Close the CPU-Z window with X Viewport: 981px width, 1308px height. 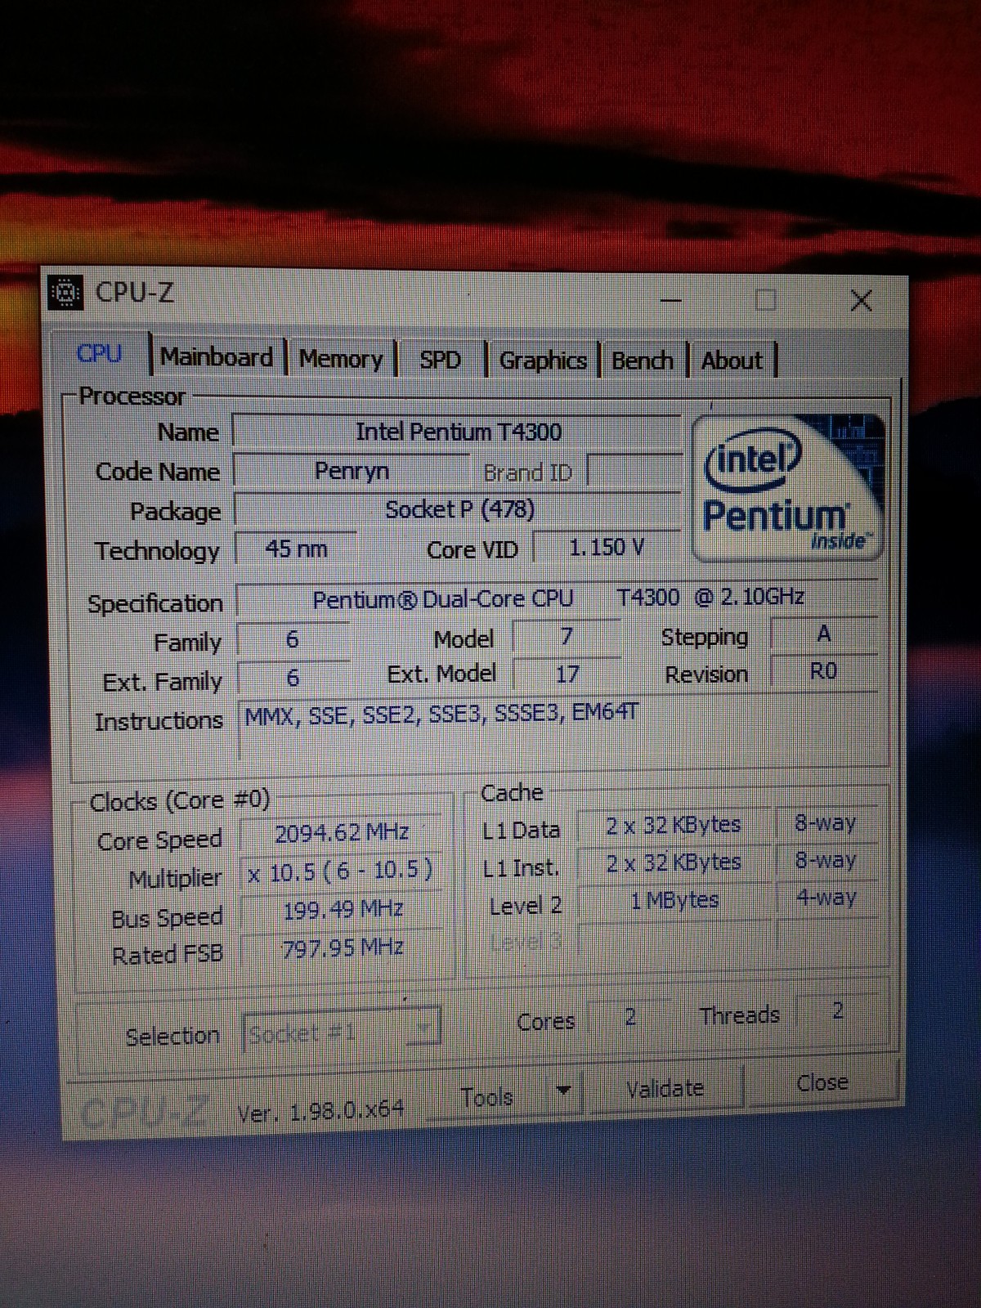coord(861,301)
